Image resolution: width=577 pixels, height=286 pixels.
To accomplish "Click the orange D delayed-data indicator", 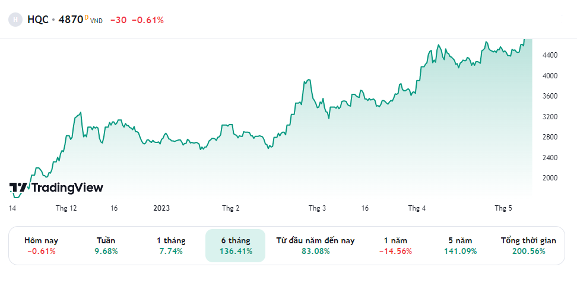I will pyautogui.click(x=87, y=17).
